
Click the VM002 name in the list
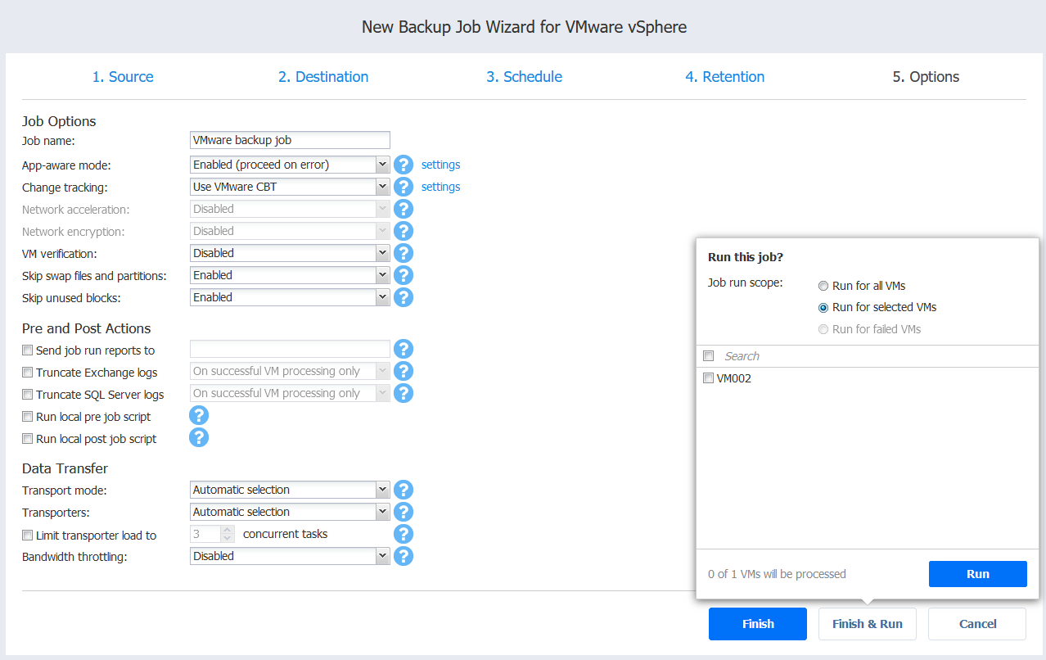pos(734,378)
